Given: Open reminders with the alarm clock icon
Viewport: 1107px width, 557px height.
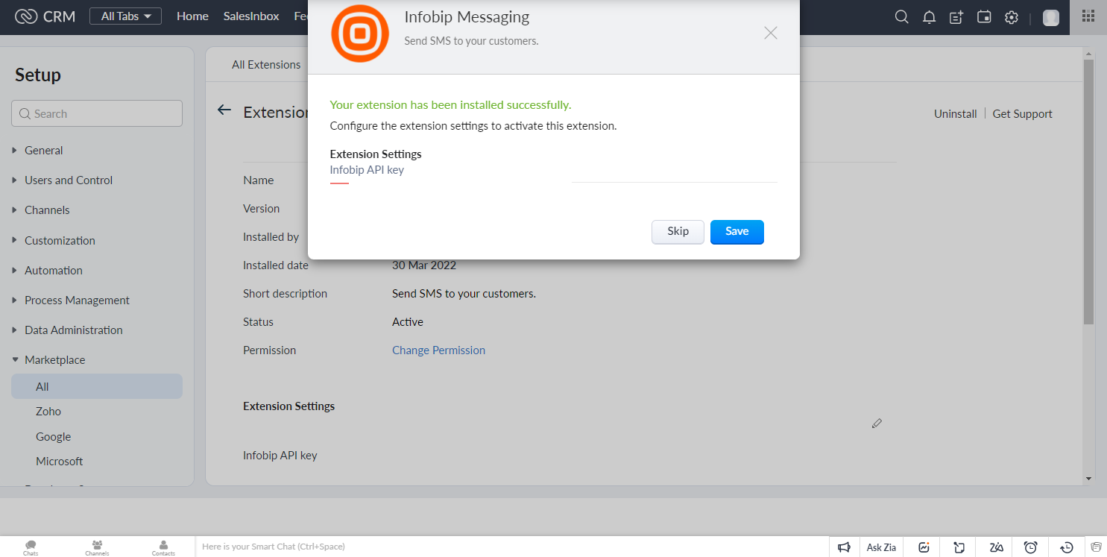Looking at the screenshot, I should [1030, 547].
